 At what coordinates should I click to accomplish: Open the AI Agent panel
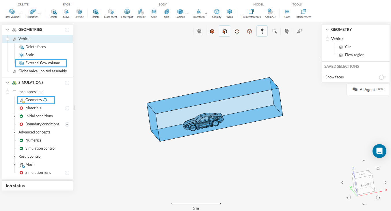coord(368,90)
